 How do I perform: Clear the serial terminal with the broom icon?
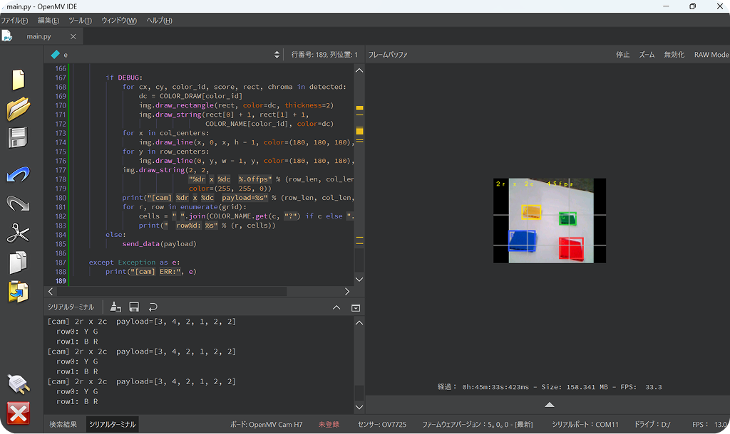[115, 307]
